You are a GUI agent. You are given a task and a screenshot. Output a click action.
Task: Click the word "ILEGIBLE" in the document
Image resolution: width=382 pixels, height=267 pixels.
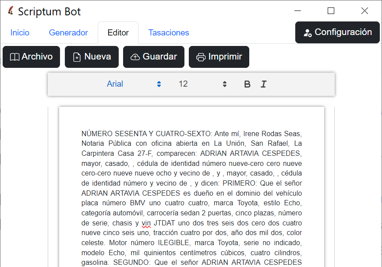(173, 242)
